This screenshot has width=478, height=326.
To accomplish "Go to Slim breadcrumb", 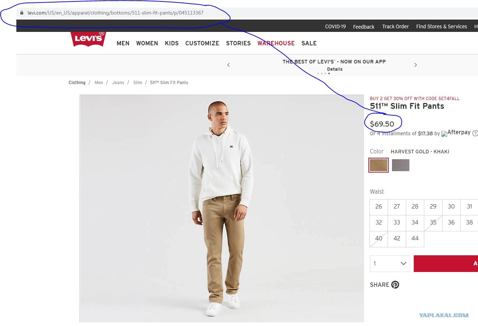I will [x=138, y=83].
